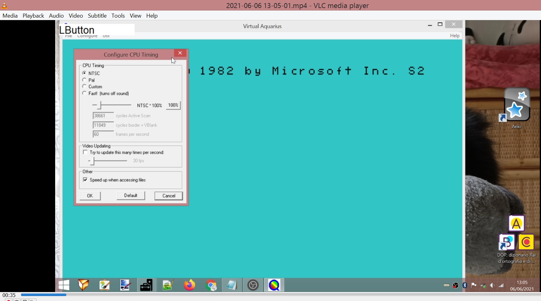
Task: Select the Pal CPU timing option
Action: [84, 80]
